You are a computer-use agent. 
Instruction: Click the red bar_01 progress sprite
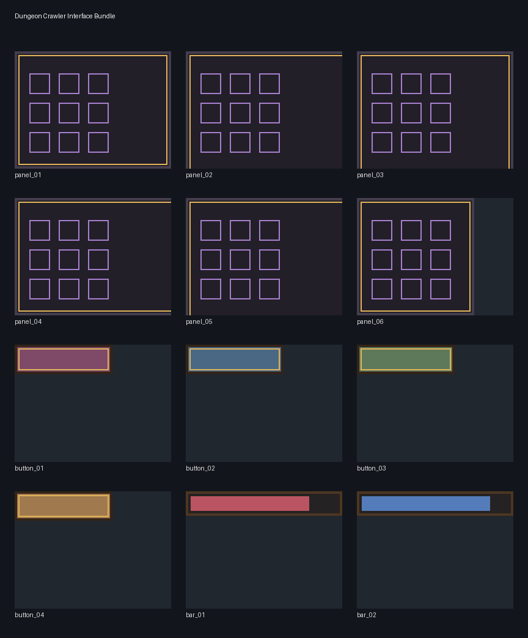point(264,504)
